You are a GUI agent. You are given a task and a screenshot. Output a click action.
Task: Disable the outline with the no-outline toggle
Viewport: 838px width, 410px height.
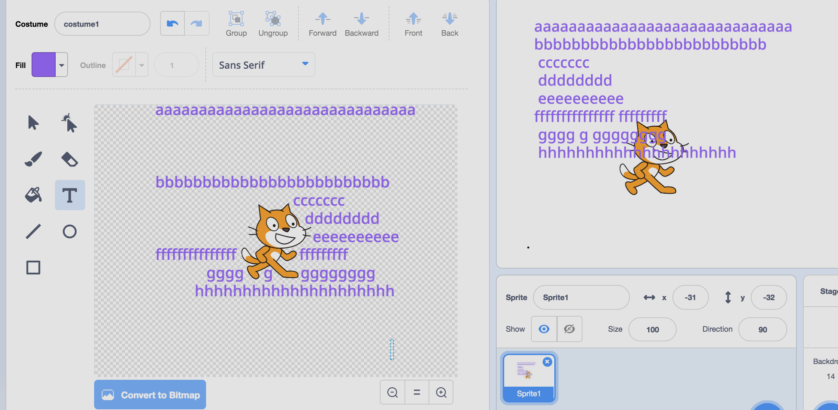coord(124,65)
